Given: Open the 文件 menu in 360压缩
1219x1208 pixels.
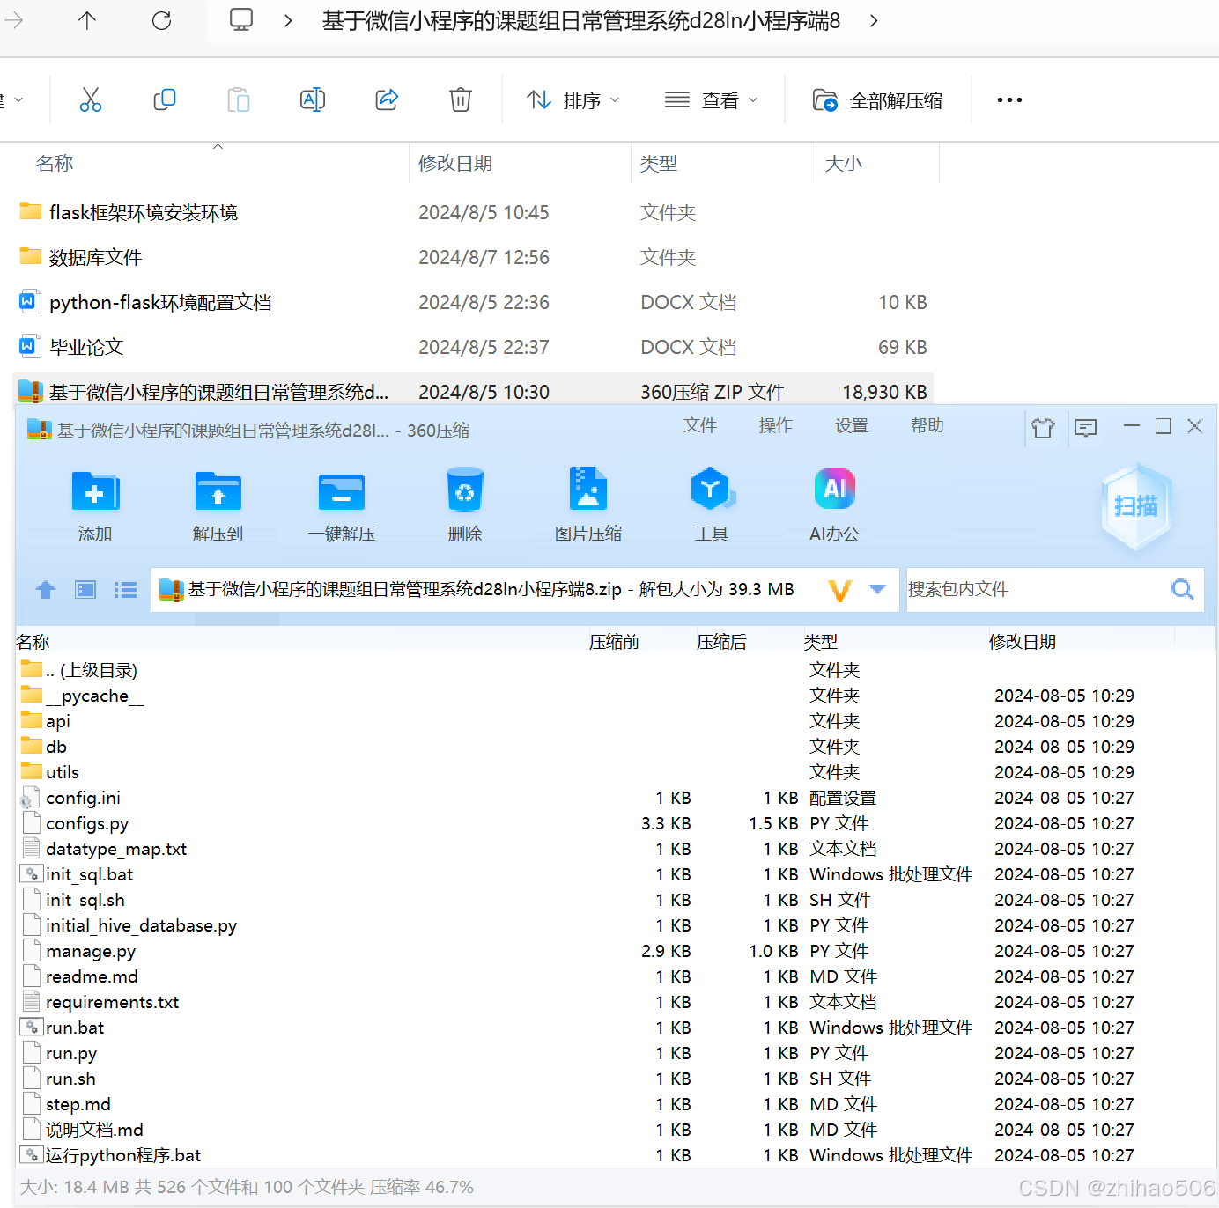Looking at the screenshot, I should [x=700, y=425].
